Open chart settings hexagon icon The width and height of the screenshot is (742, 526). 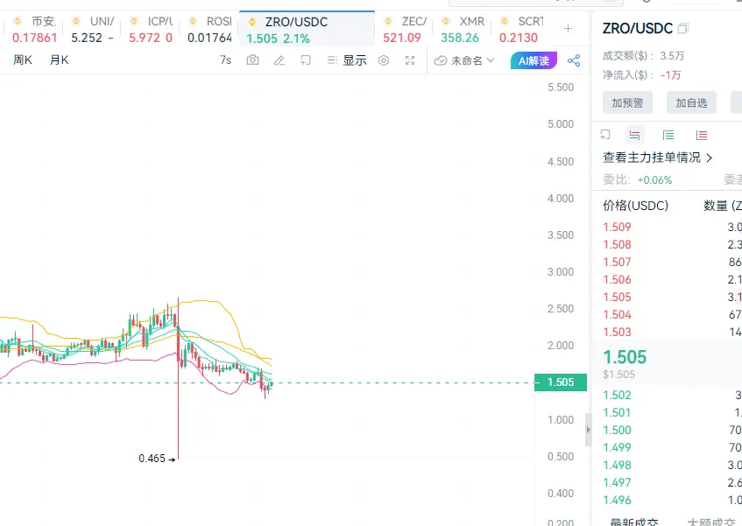click(x=384, y=60)
